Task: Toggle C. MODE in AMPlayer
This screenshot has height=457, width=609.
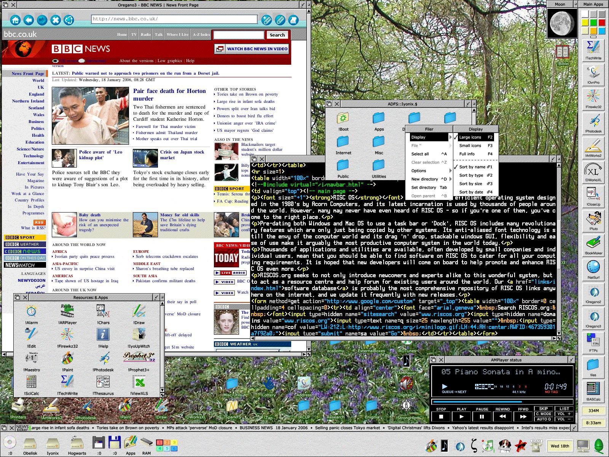Action: 544,414
